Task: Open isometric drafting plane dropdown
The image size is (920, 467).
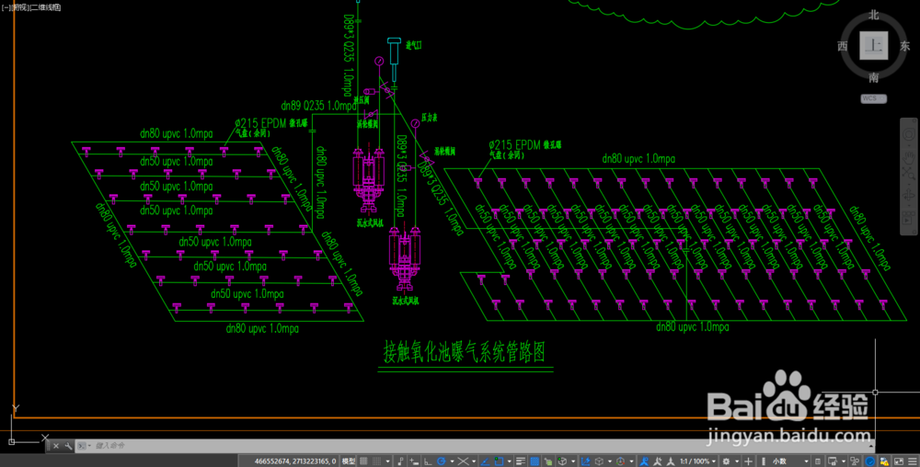Action: pos(474,461)
